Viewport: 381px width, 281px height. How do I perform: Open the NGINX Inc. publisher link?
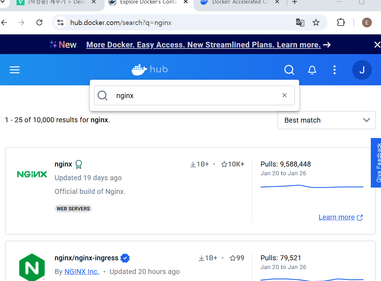click(81, 272)
